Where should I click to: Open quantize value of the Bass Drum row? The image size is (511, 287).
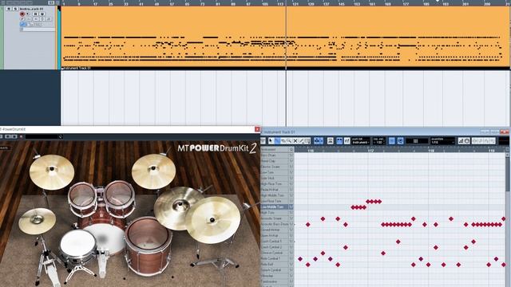click(x=291, y=155)
